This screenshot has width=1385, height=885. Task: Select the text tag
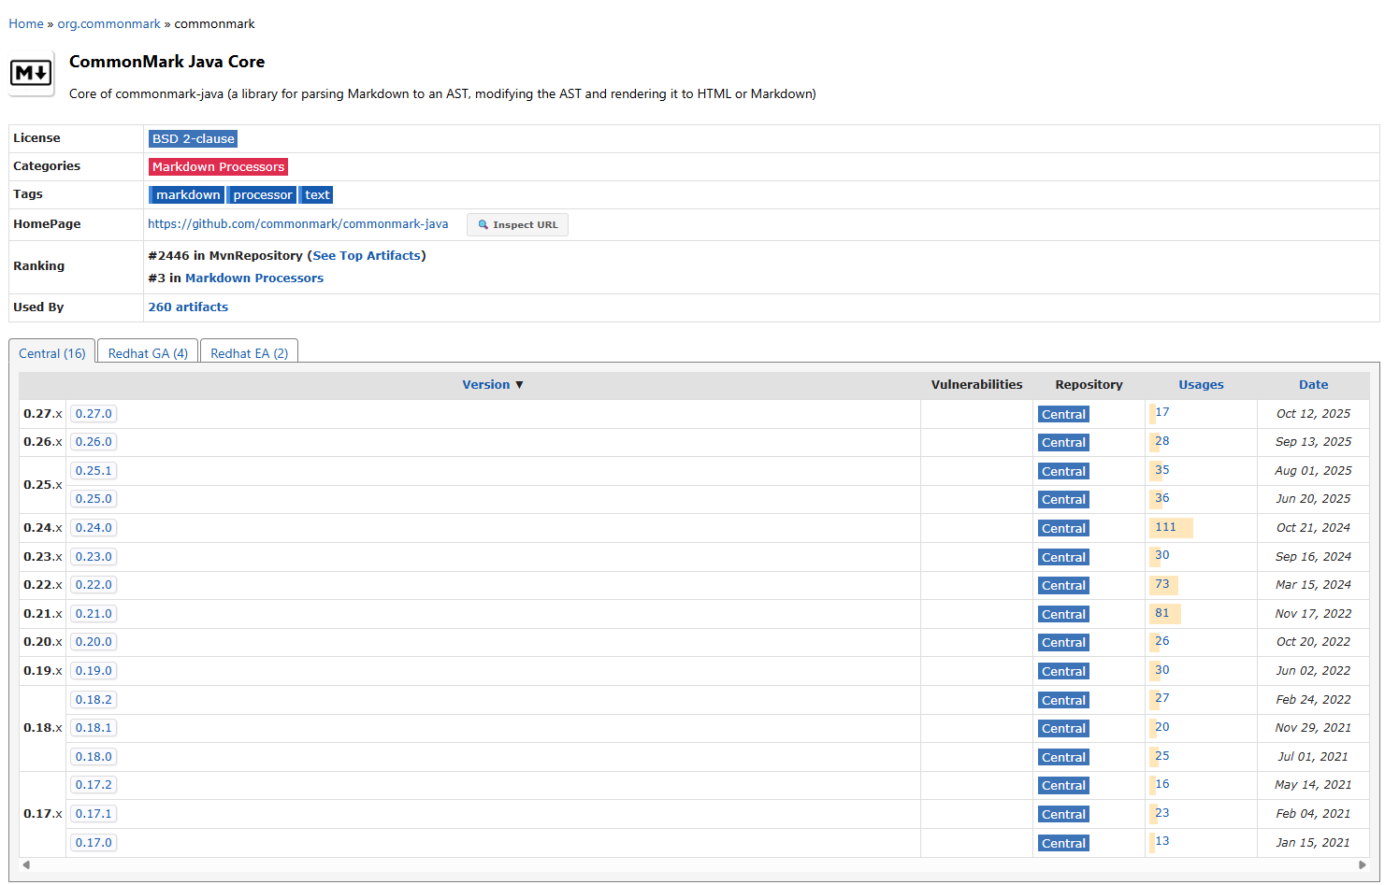pyautogui.click(x=316, y=194)
